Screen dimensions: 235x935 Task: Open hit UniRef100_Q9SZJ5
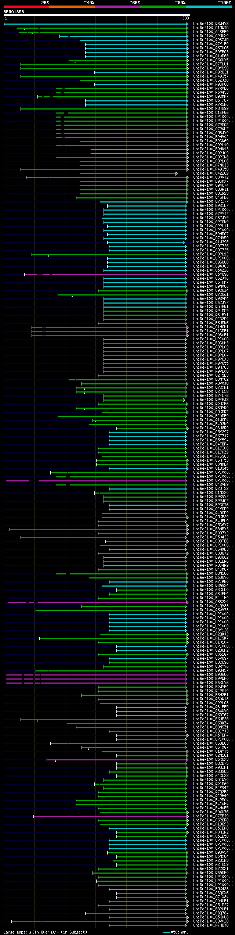point(211,40)
